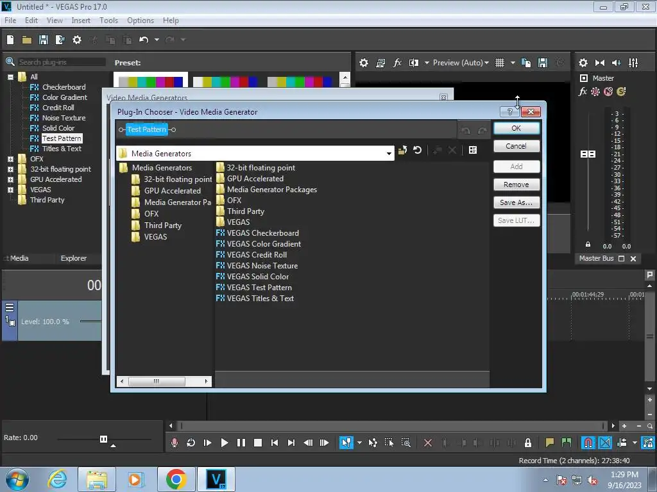Click the Save As... button
Viewport: 657px width, 492px height.
[x=516, y=202]
